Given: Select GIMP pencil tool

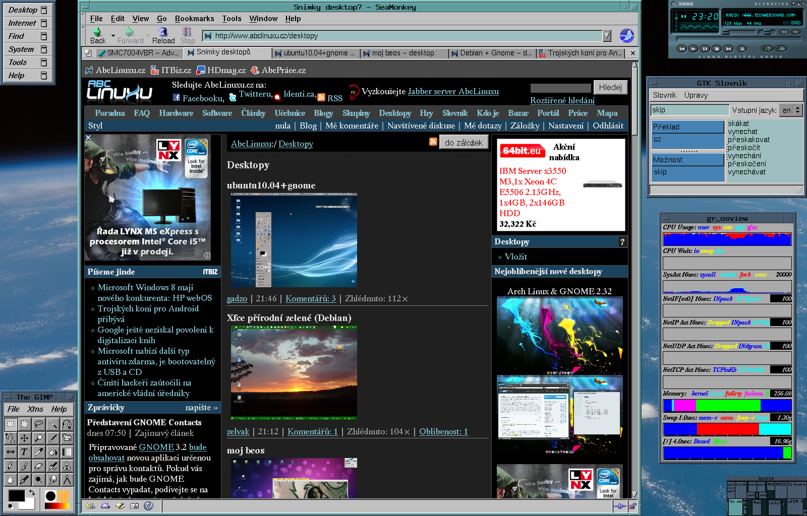Looking at the screenshot, I should [11, 466].
